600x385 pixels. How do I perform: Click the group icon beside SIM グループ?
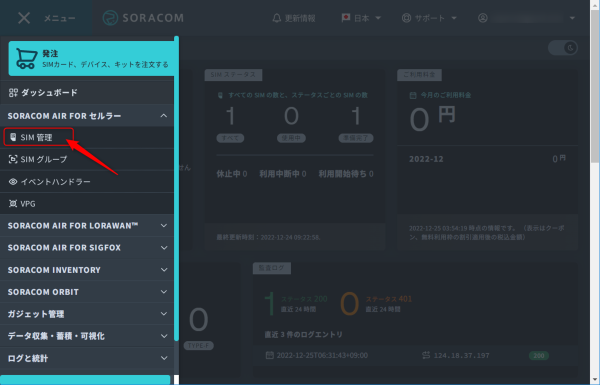pos(13,159)
